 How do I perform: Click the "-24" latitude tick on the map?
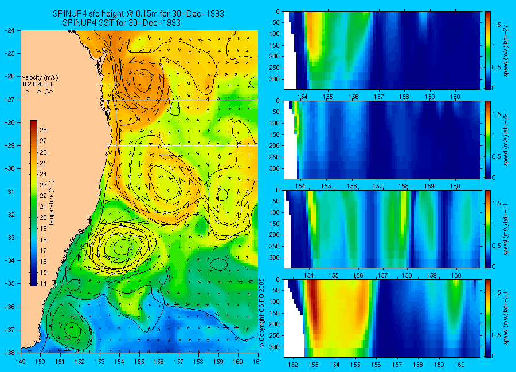10,30
